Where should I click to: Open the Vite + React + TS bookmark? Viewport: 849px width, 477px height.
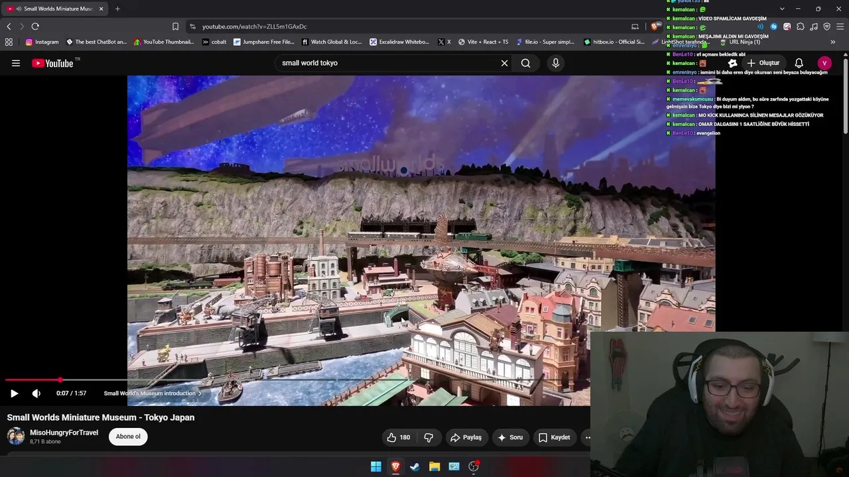point(483,42)
